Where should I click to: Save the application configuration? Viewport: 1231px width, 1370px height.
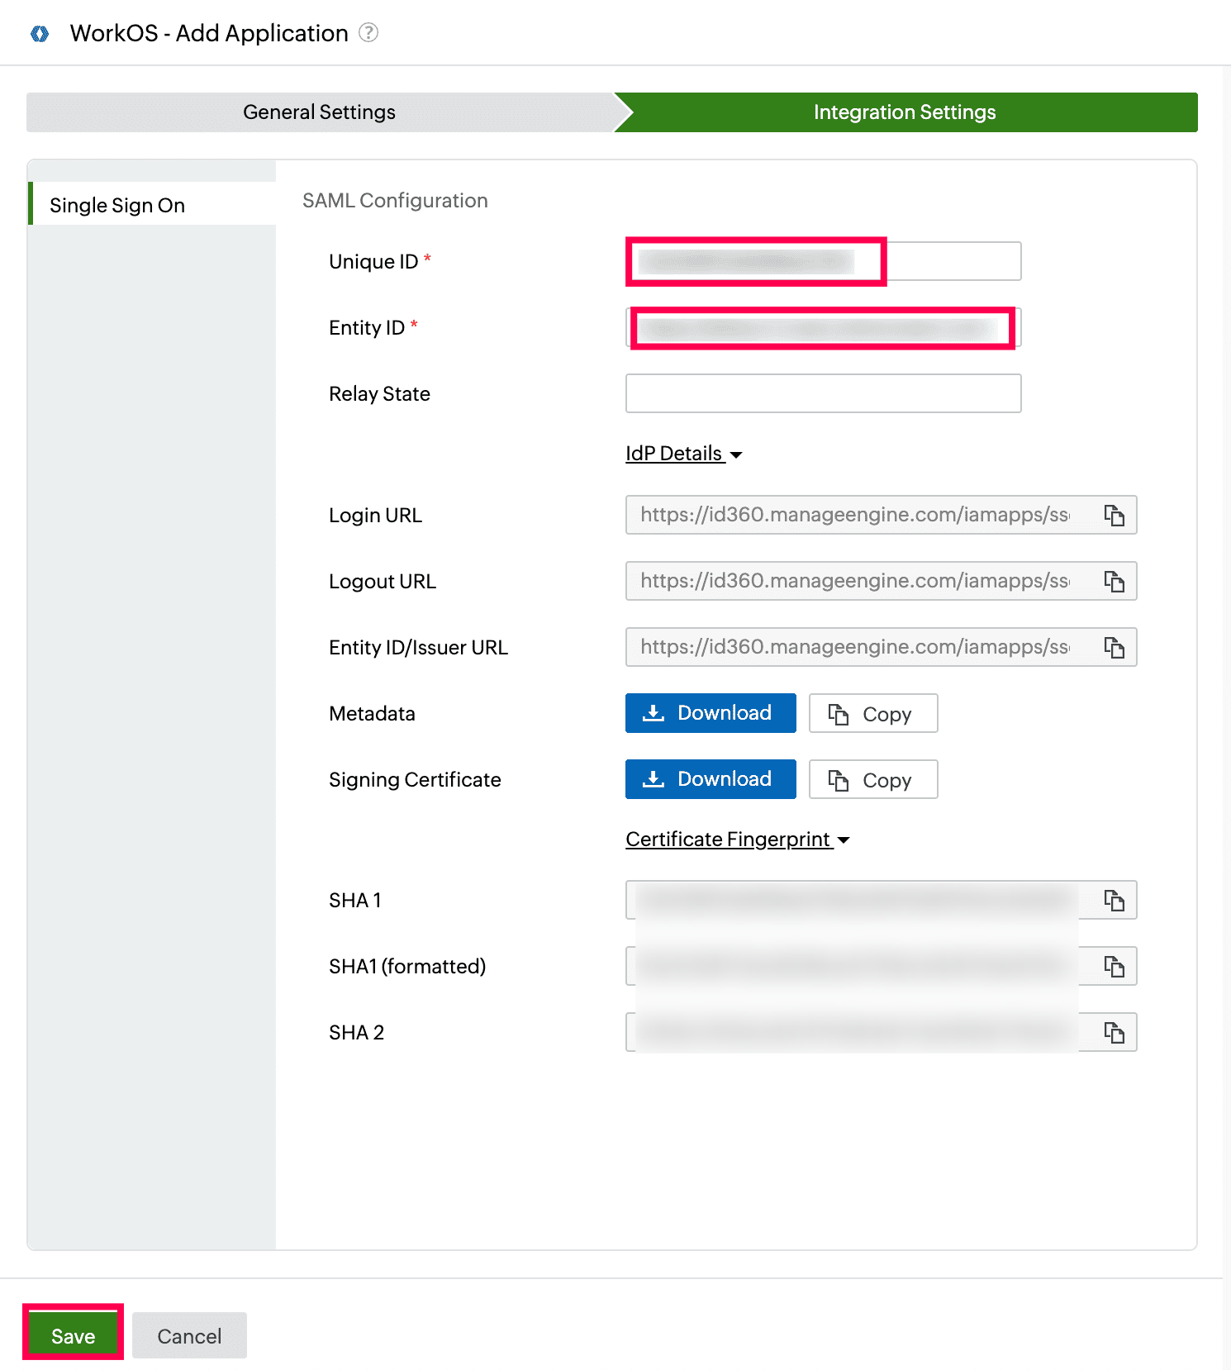pos(74,1335)
